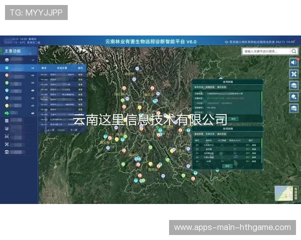The image size is (301, 240).
Task: Select the teal pin layer in sidebar
Action: point(7,68)
